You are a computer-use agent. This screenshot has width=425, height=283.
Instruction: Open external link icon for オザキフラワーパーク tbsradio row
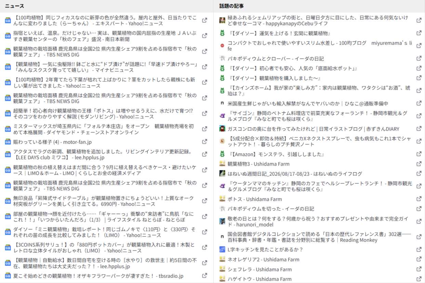point(204,275)
